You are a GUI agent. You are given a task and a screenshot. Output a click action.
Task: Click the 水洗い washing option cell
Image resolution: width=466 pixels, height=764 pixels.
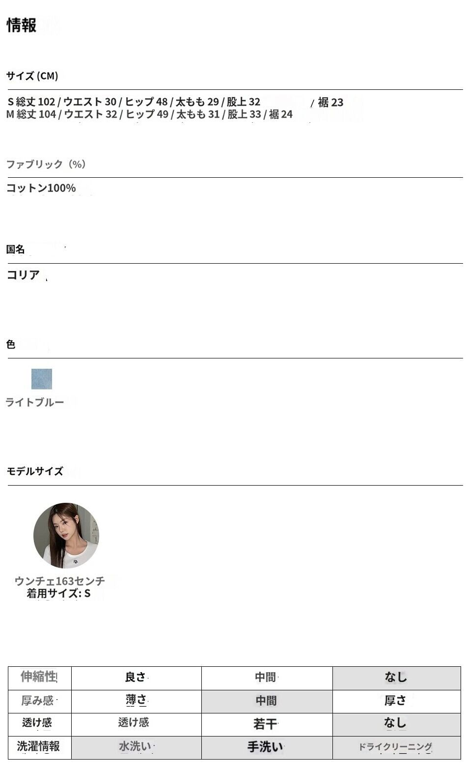point(136,747)
